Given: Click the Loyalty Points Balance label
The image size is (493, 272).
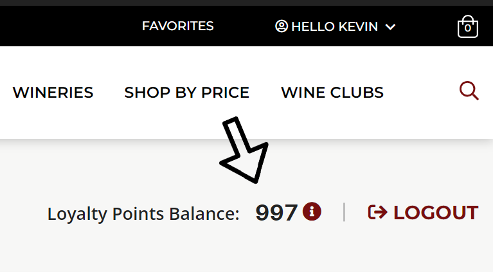Looking at the screenshot, I should 143,214.
